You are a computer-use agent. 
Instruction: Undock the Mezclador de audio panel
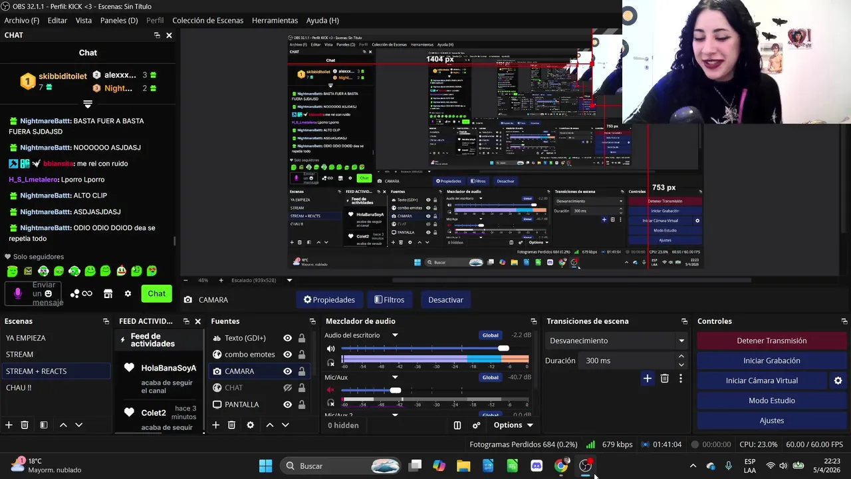tap(533, 321)
